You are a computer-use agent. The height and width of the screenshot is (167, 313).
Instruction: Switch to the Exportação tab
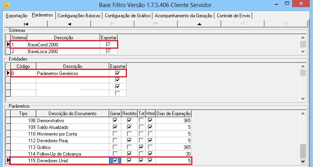pyautogui.click(x=16, y=16)
